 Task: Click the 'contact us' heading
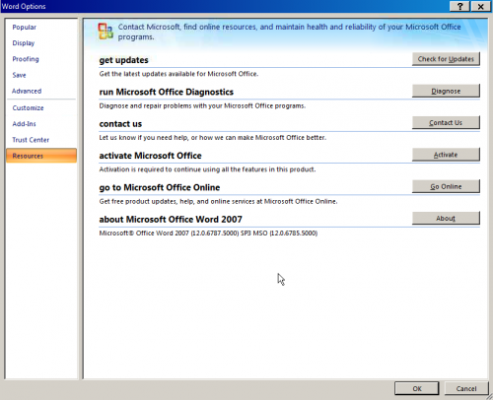(120, 124)
